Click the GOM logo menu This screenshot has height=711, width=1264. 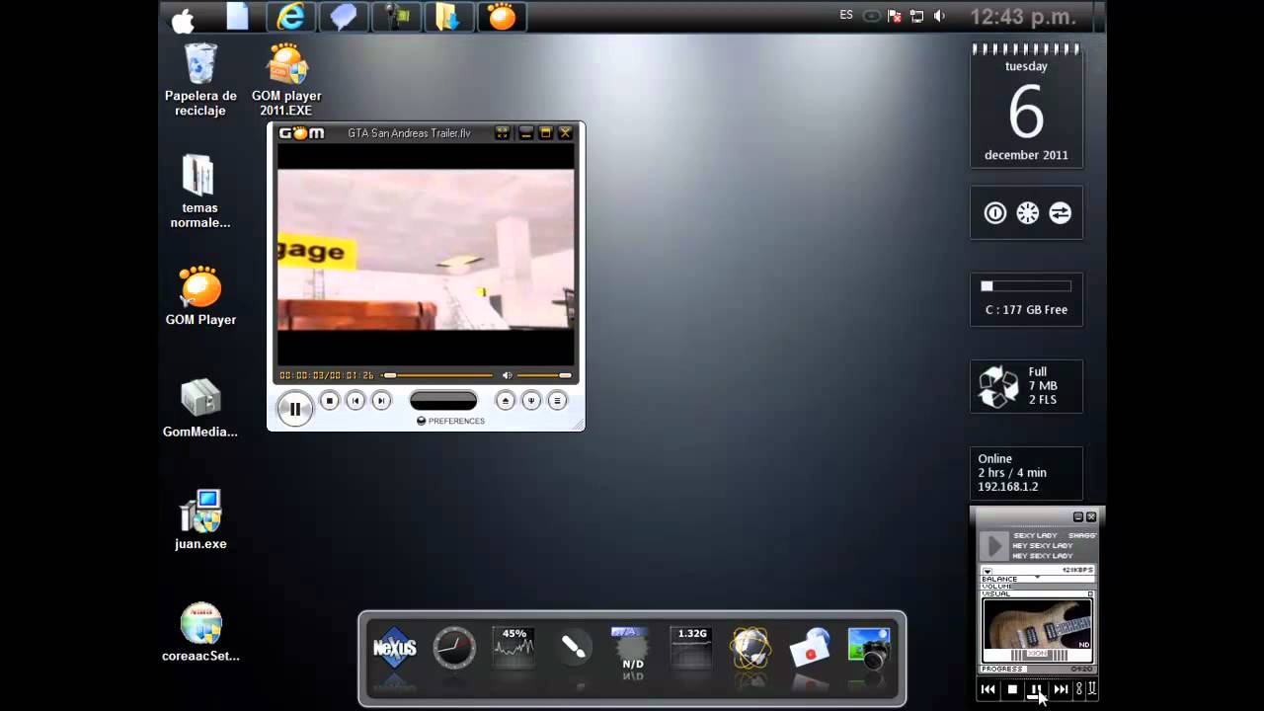pyautogui.click(x=301, y=132)
